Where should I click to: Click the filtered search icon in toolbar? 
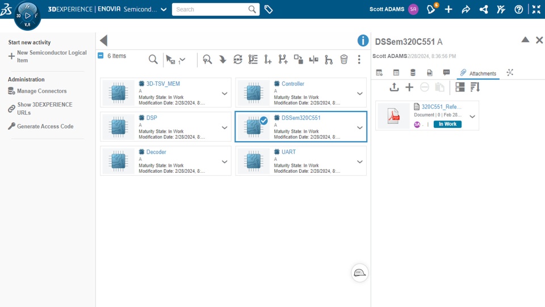pyautogui.click(x=207, y=60)
